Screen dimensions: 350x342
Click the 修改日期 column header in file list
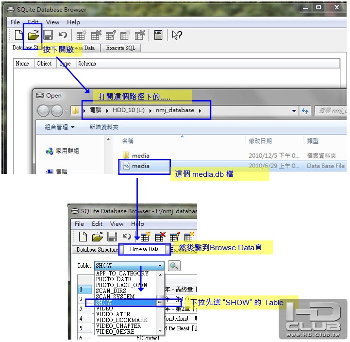(x=260, y=141)
